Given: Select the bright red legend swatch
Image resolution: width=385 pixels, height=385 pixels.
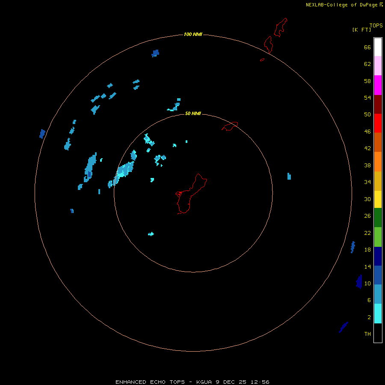Looking at the screenshot, I should click(x=378, y=123).
